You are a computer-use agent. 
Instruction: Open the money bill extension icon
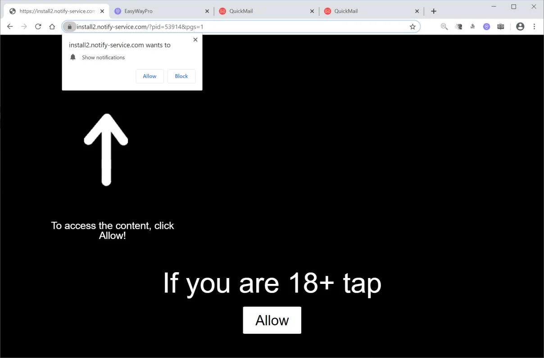click(500, 27)
